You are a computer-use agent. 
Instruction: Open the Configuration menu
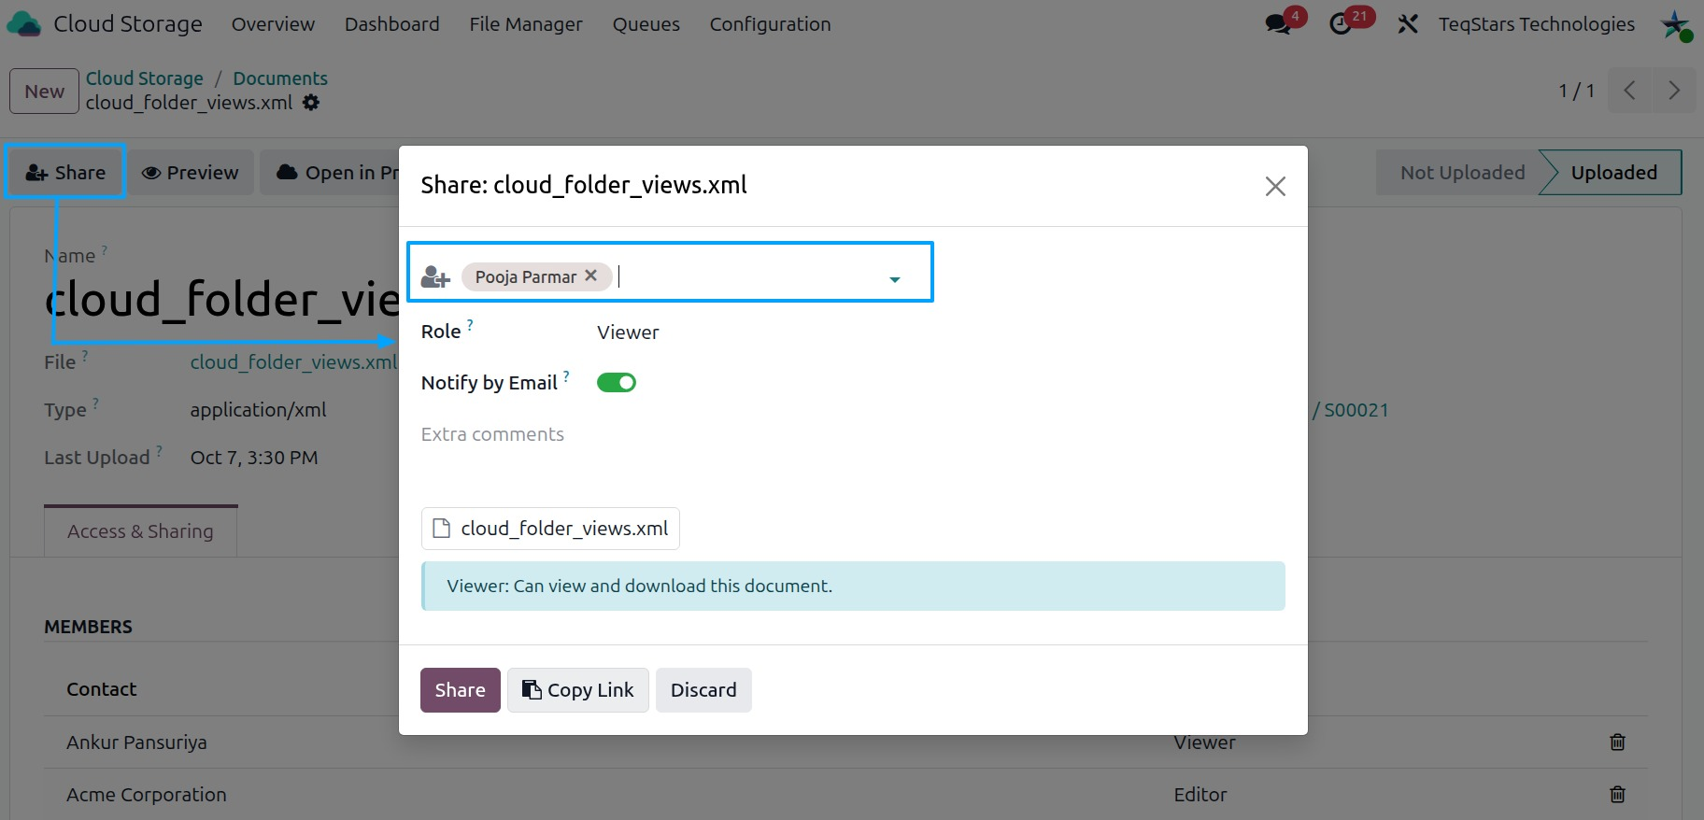(x=770, y=24)
